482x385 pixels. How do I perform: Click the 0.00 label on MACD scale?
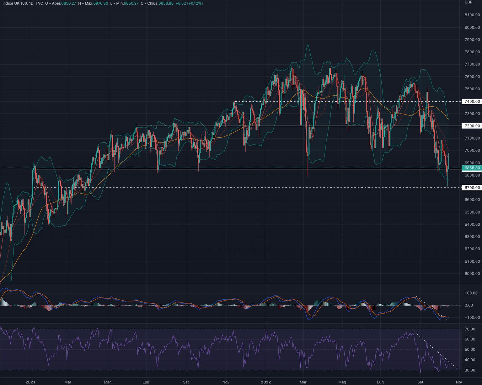tap(469, 305)
